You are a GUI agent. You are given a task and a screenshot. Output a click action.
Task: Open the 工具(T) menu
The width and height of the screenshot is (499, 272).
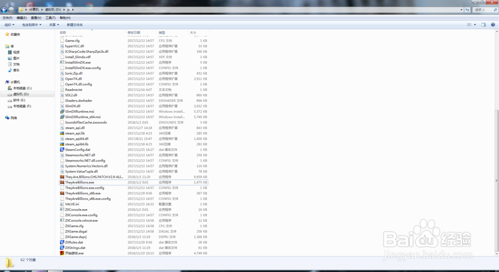[50, 18]
